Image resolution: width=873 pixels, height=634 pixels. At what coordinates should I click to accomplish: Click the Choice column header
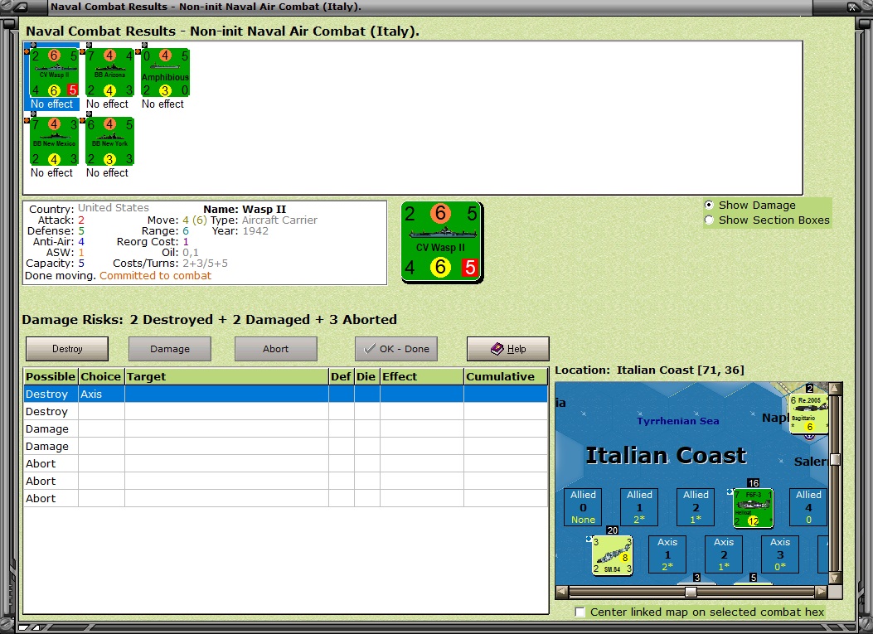101,377
